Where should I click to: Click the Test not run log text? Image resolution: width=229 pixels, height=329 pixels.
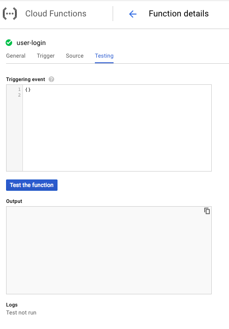pyautogui.click(x=21, y=313)
